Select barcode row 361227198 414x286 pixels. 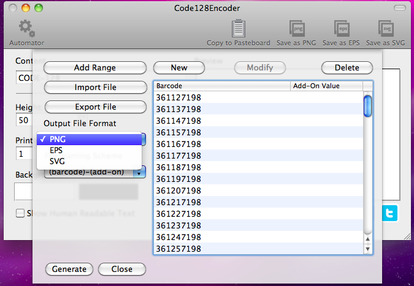(258, 214)
